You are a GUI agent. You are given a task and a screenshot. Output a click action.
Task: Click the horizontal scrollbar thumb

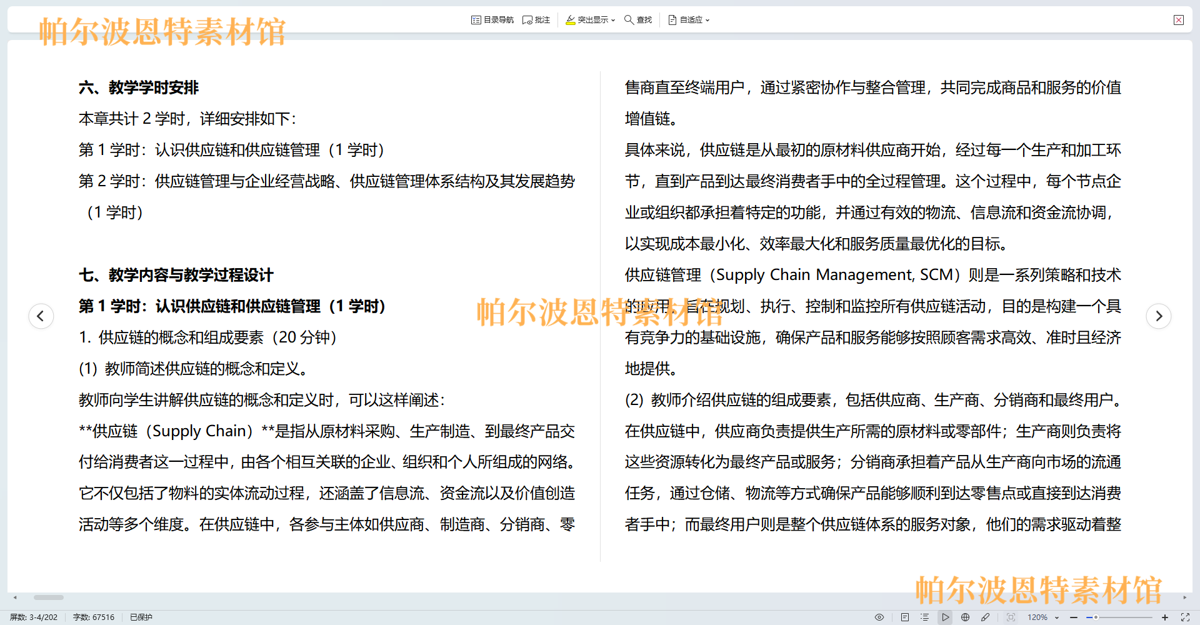point(49,597)
